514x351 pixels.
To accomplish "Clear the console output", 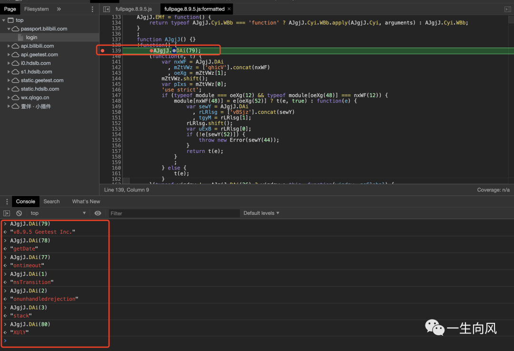I will click(19, 213).
